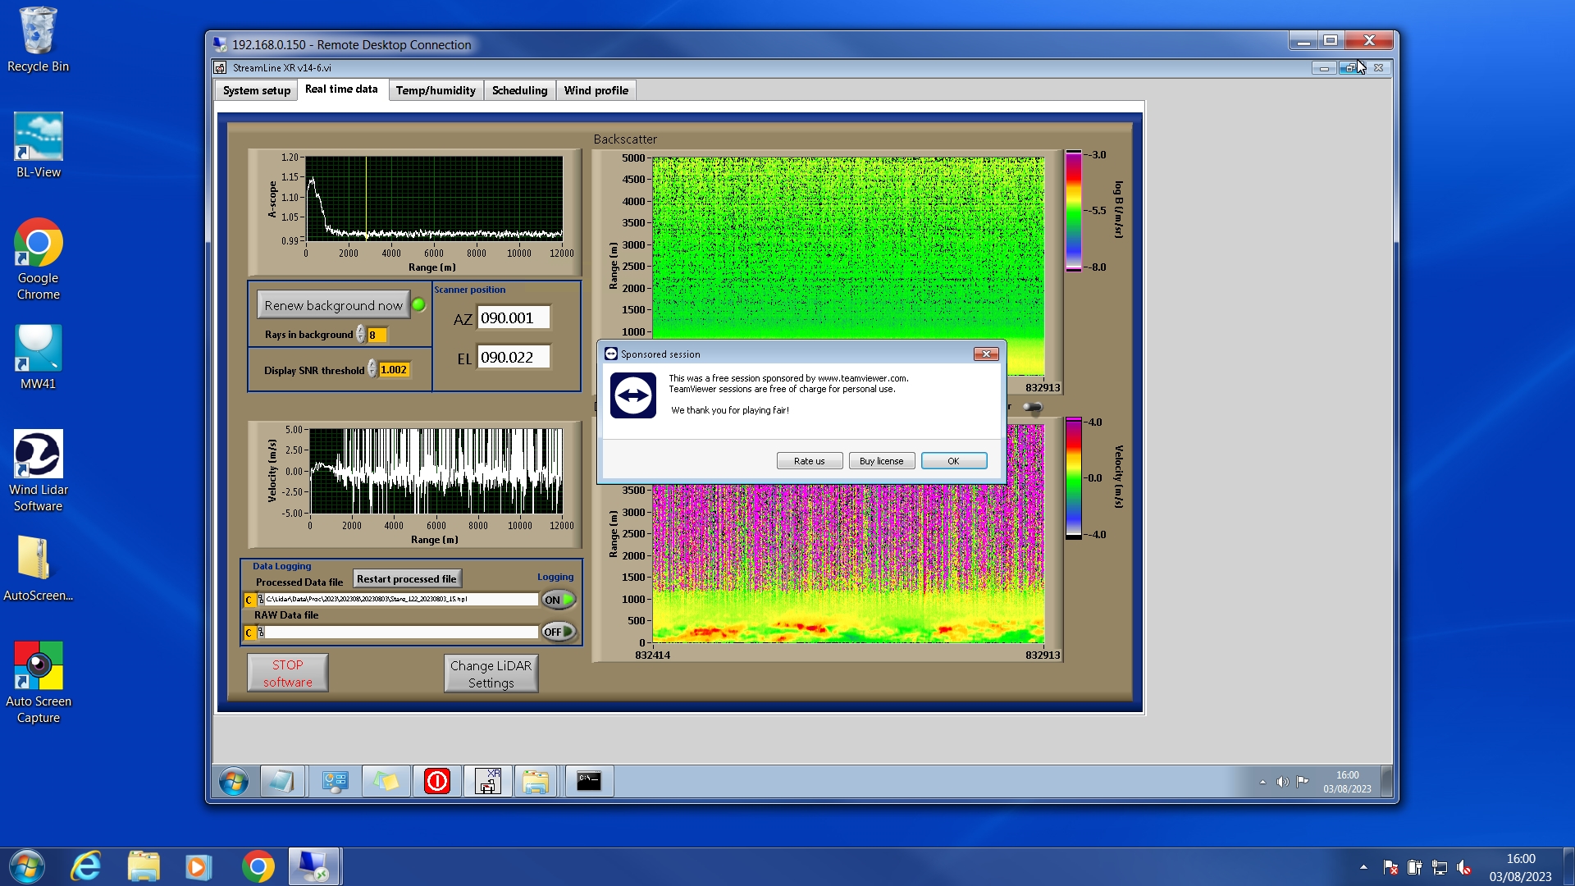
Task: Flip the small switch above velocity plot
Action: (1033, 407)
